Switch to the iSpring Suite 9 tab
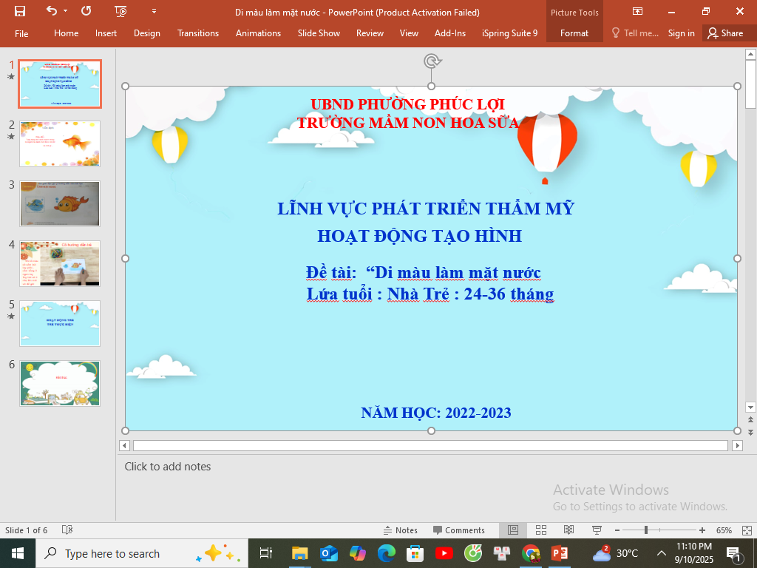Viewport: 757px width, 568px height. point(509,33)
